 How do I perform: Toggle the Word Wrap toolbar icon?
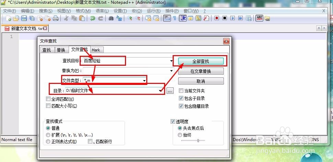click(167, 18)
